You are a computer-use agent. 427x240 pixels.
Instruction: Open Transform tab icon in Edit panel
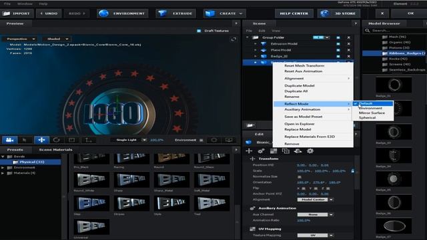point(249,151)
